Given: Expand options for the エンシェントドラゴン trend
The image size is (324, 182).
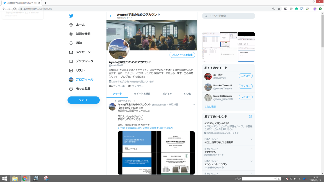Looking at the screenshot, I should (x=252, y=161).
